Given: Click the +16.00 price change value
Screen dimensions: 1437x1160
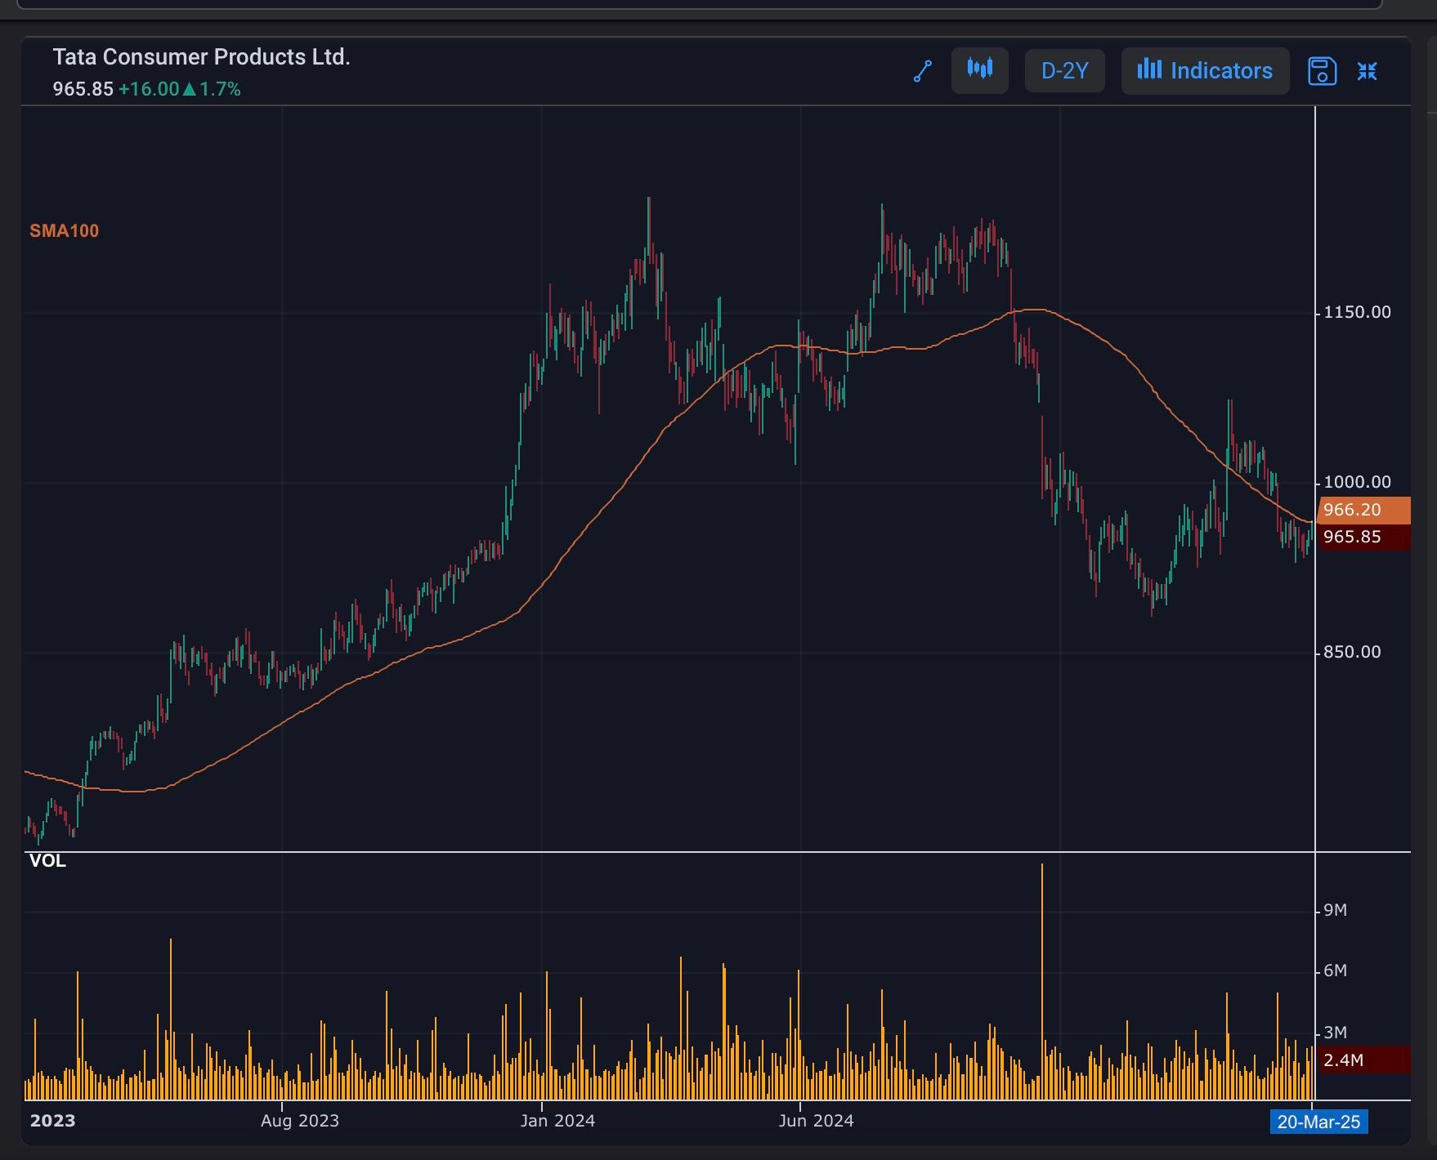Looking at the screenshot, I should point(149,89).
